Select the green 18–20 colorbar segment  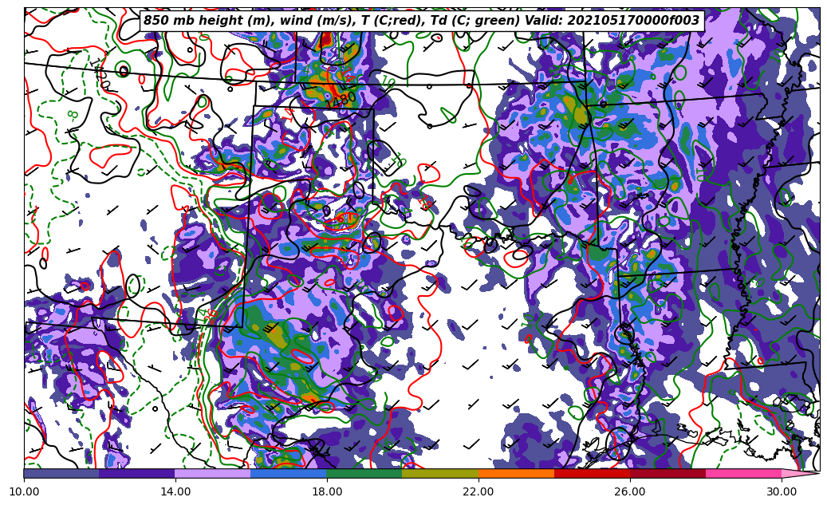tap(365, 473)
